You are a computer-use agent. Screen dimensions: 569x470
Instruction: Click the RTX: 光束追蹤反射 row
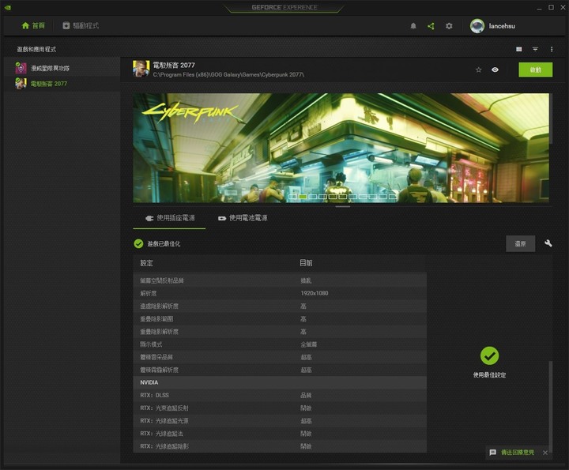click(x=280, y=408)
